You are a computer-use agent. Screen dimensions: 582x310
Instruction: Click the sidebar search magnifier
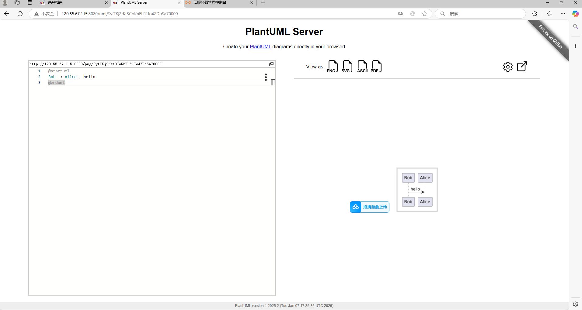pyautogui.click(x=575, y=27)
